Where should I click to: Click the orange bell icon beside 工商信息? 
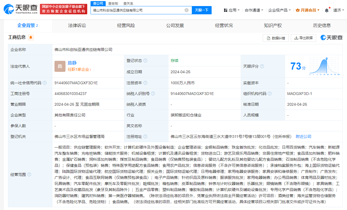click(30, 37)
